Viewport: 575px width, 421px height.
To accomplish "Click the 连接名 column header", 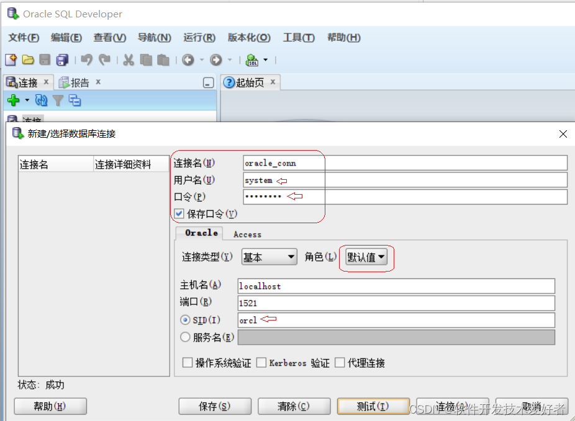I will (x=56, y=164).
